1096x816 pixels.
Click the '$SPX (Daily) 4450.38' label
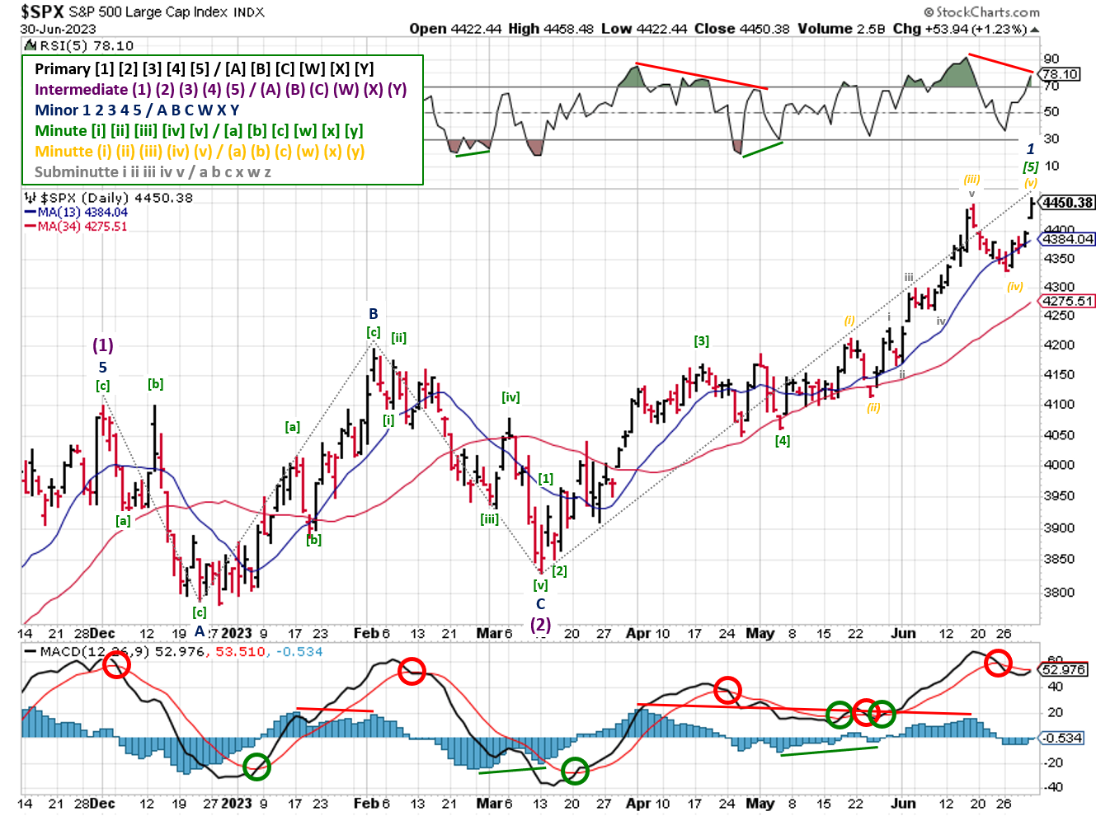116,198
